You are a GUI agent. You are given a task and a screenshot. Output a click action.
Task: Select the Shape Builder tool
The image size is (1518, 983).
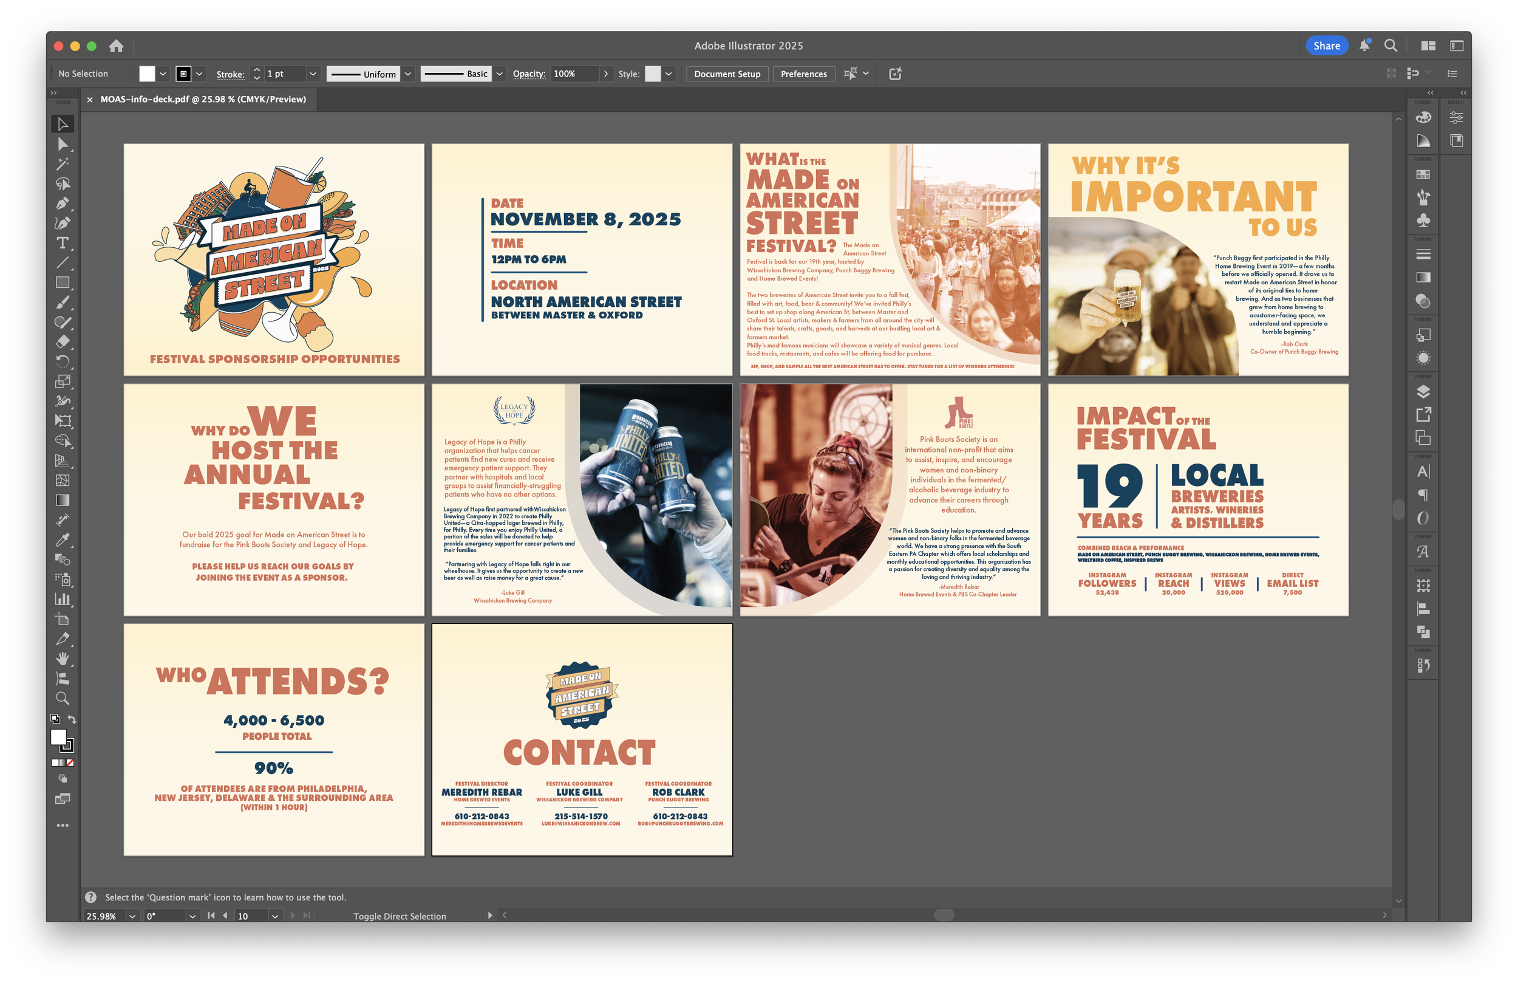pyautogui.click(x=63, y=441)
